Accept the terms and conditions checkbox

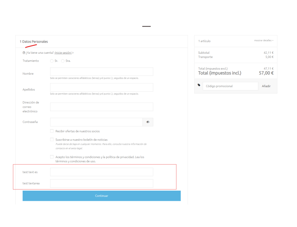pyautogui.click(x=52, y=157)
